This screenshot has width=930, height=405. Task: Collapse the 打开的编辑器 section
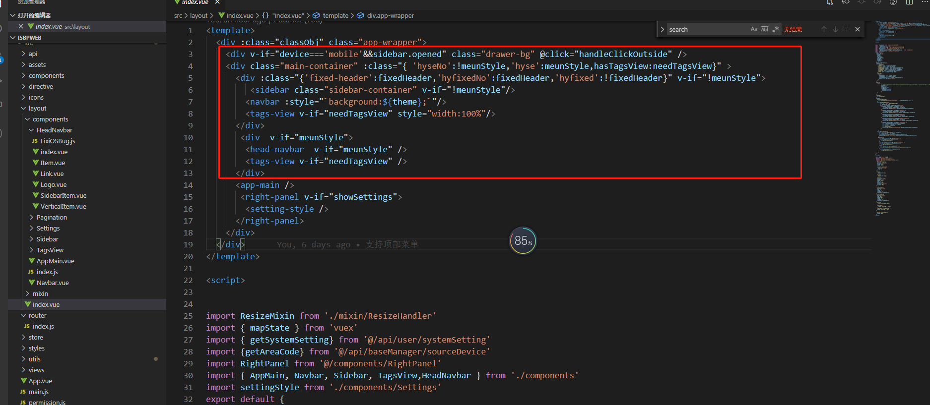coord(13,15)
